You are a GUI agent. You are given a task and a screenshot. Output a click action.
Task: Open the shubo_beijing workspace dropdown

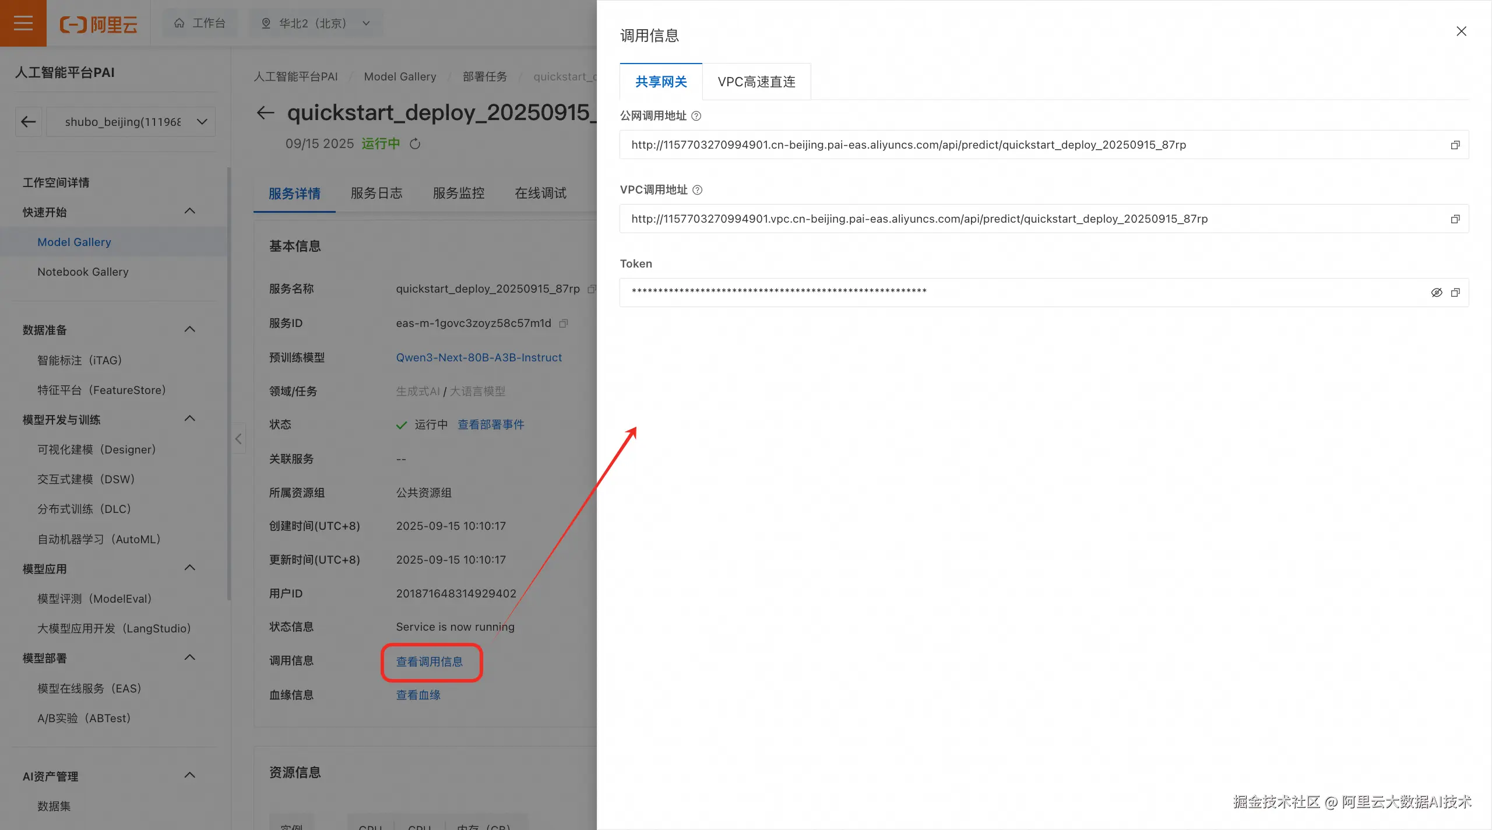pyautogui.click(x=131, y=122)
